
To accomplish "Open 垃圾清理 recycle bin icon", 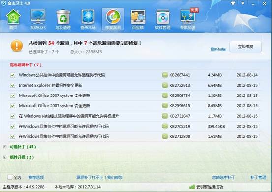I will coord(63,19).
